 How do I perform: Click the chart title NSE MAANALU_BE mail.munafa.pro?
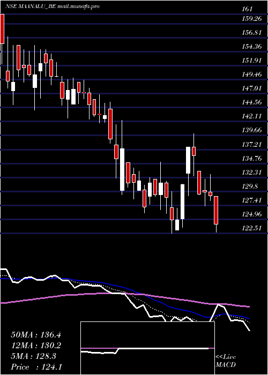[x=53, y=6]
